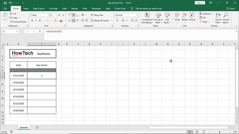239x134 pixels.
Task: Toggle Bold formatting
Action: pos(32,20)
